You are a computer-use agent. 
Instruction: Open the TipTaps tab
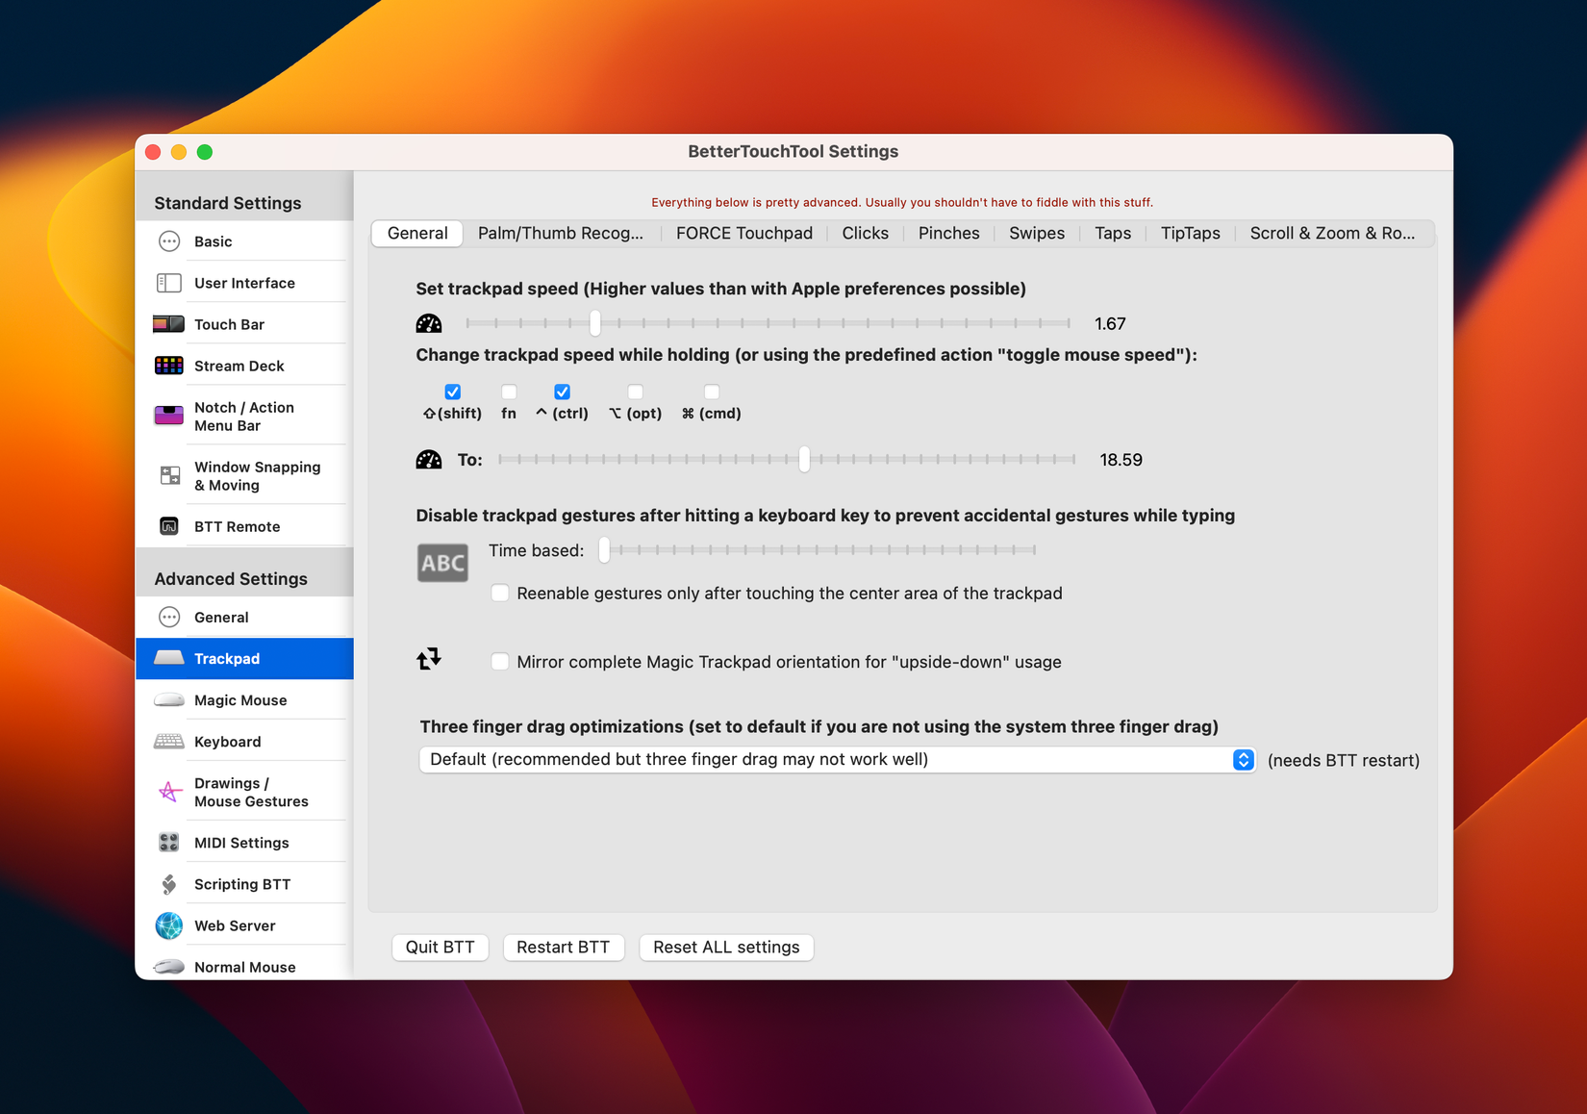click(x=1191, y=233)
